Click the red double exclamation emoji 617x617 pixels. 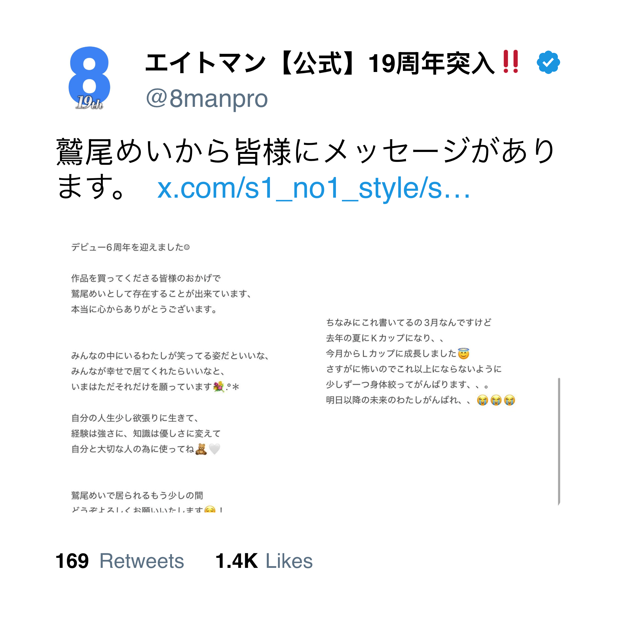(x=510, y=62)
